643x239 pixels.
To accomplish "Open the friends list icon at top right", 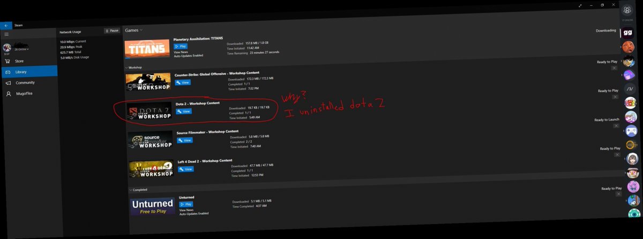I will point(627,10).
